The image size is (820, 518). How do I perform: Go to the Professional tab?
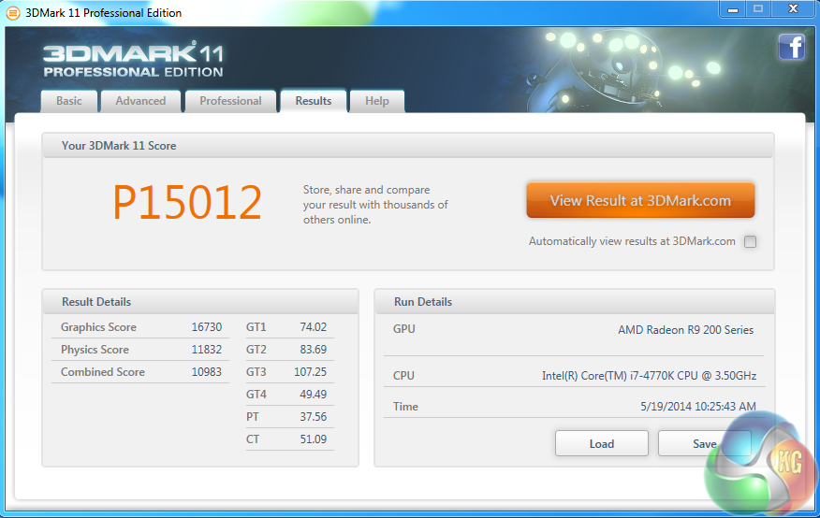tap(230, 101)
